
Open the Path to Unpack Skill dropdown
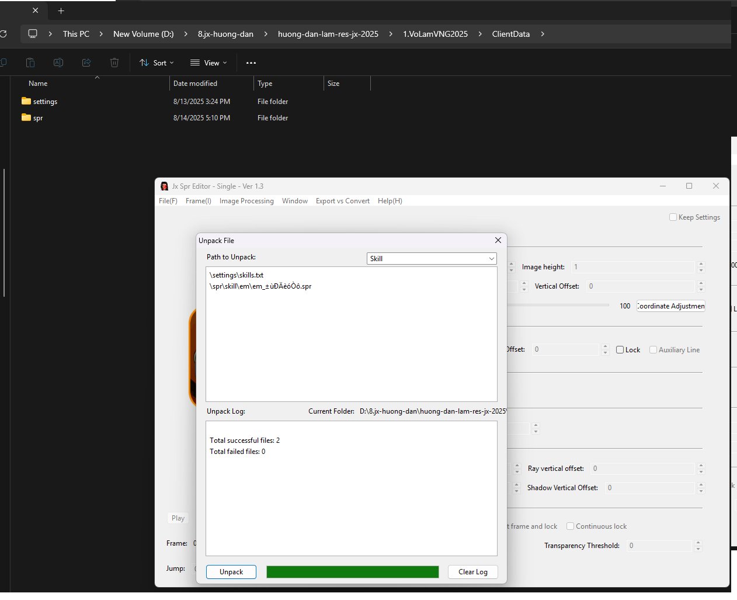click(432, 258)
